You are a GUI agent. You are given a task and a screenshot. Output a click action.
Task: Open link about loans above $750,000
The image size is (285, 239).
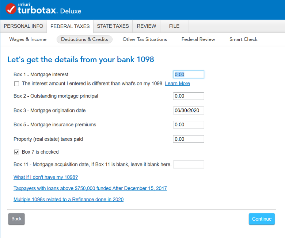pos(90,188)
